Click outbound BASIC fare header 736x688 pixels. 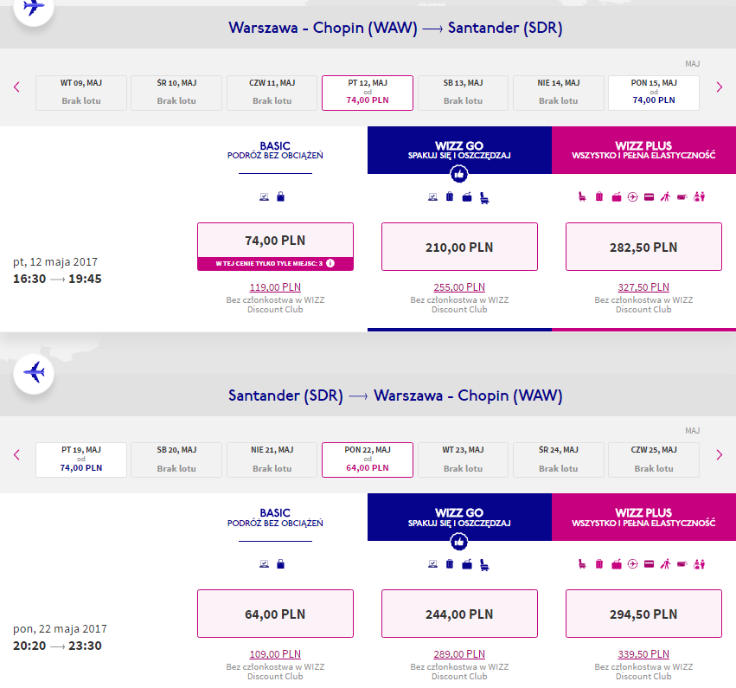[275, 150]
